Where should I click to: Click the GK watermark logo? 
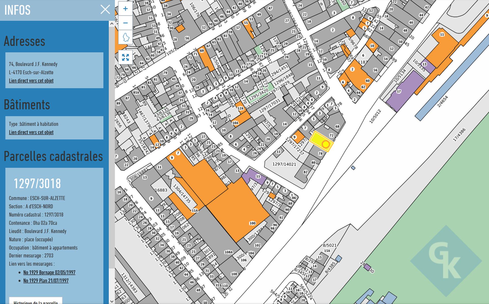click(x=446, y=261)
